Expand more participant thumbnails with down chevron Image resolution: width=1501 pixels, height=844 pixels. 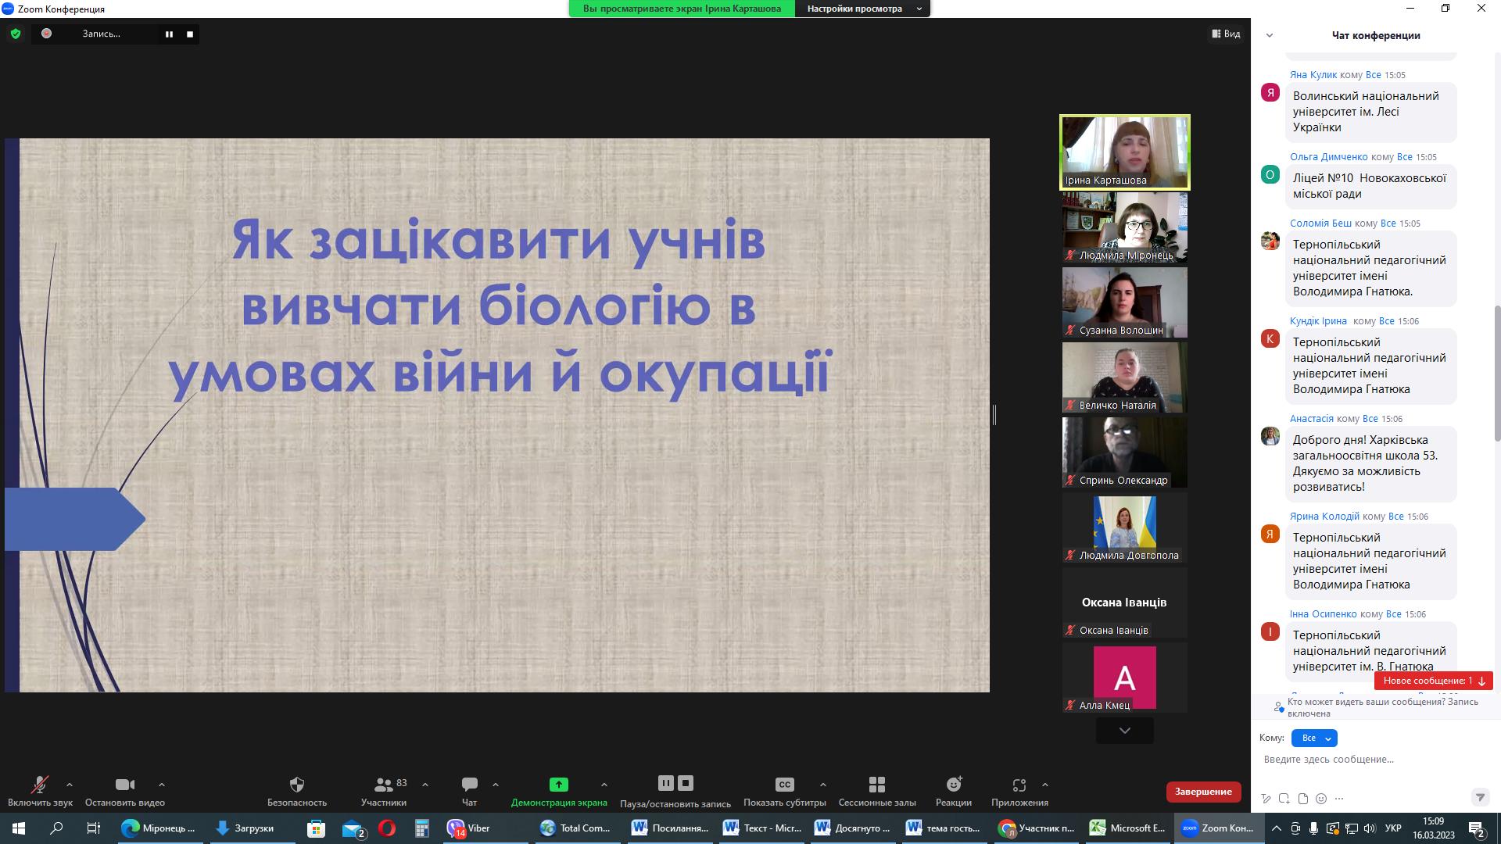(1124, 731)
